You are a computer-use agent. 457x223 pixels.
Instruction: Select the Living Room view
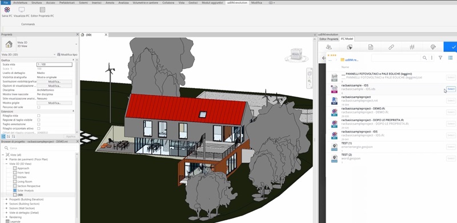pos(25,181)
